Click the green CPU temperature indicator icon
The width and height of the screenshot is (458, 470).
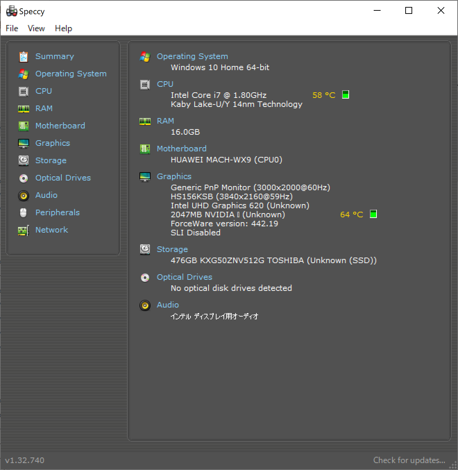346,94
